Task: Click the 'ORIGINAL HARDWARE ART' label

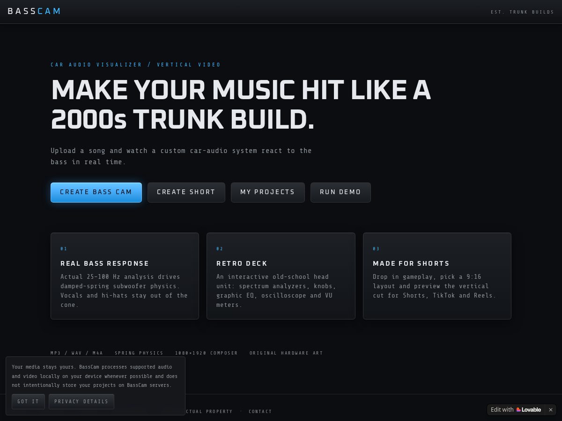Action: coord(286,353)
